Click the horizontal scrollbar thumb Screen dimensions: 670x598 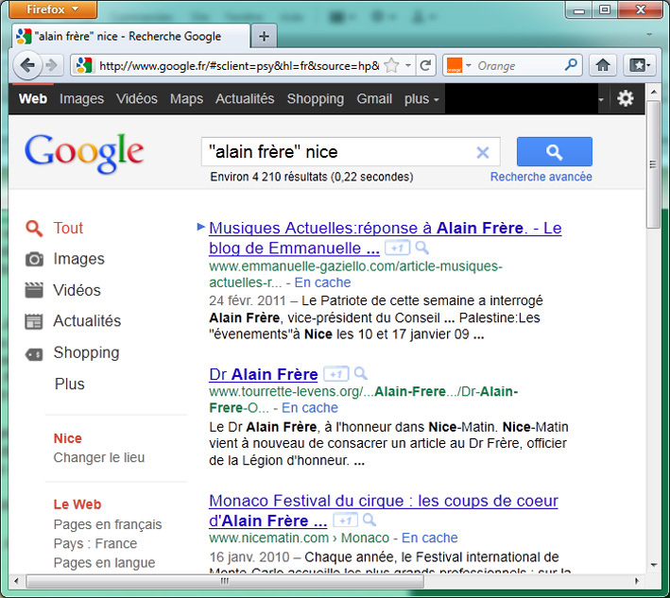pyautogui.click(x=225, y=581)
